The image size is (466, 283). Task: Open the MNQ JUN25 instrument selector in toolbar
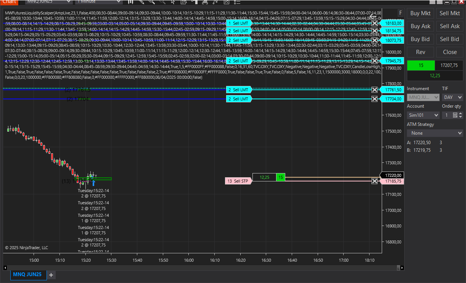point(48,2)
